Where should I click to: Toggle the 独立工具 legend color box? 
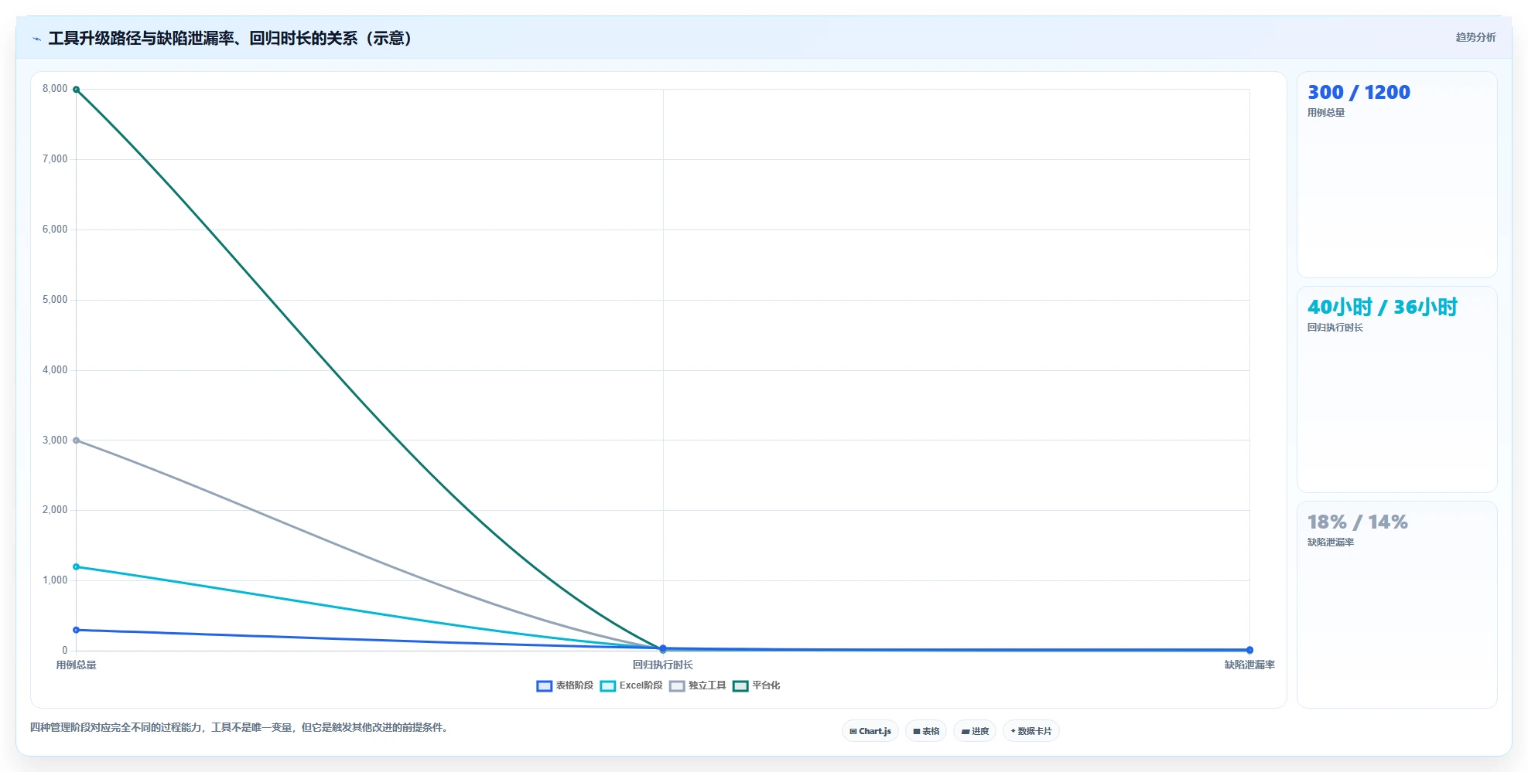[x=677, y=686]
